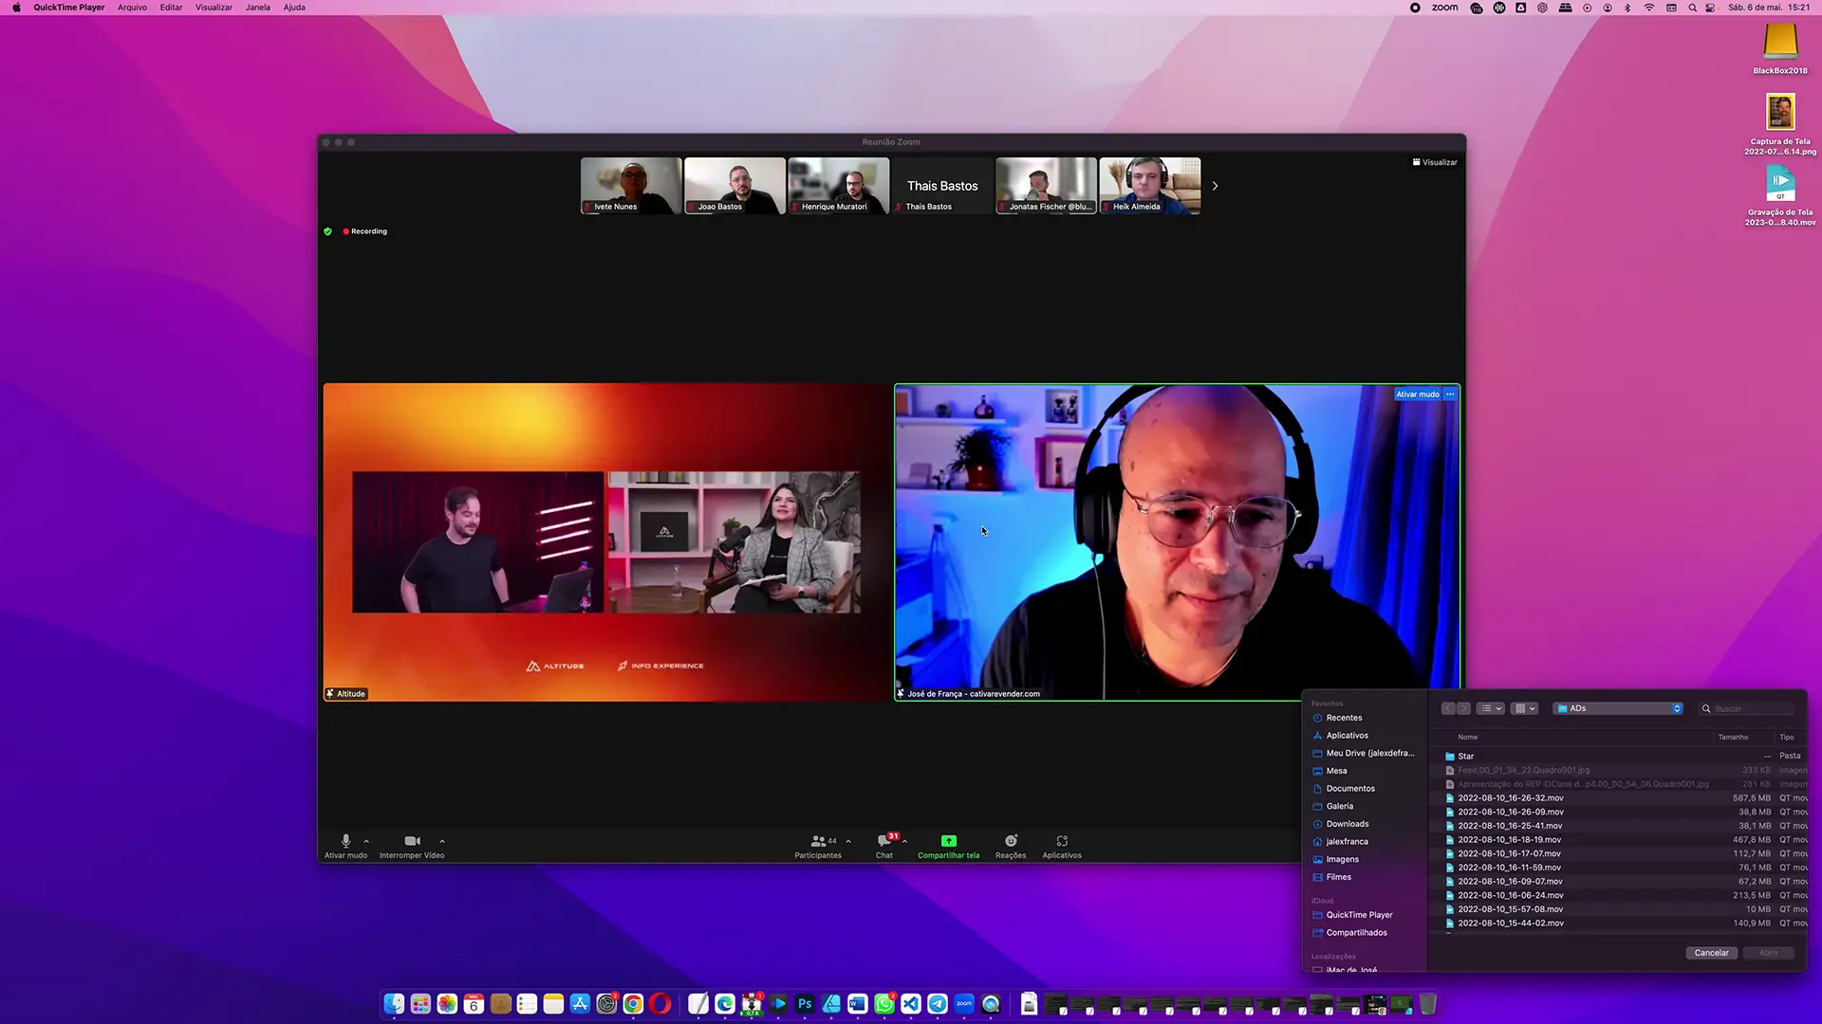Screen dimensions: 1822x1024
Task: Open the Chat panel icon
Action: 883,841
